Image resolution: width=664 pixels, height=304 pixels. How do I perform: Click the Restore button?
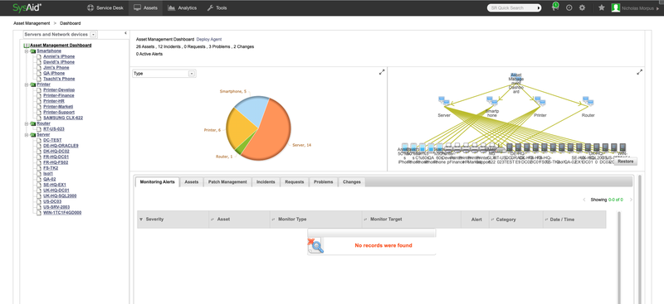coord(626,162)
